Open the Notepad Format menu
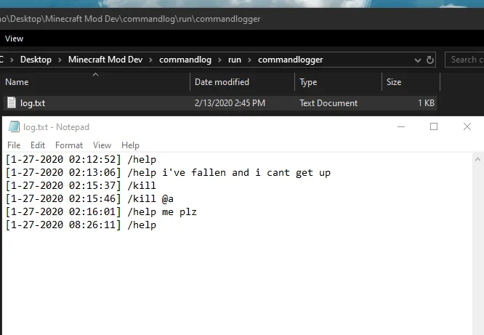The height and width of the screenshot is (335, 484). point(69,145)
